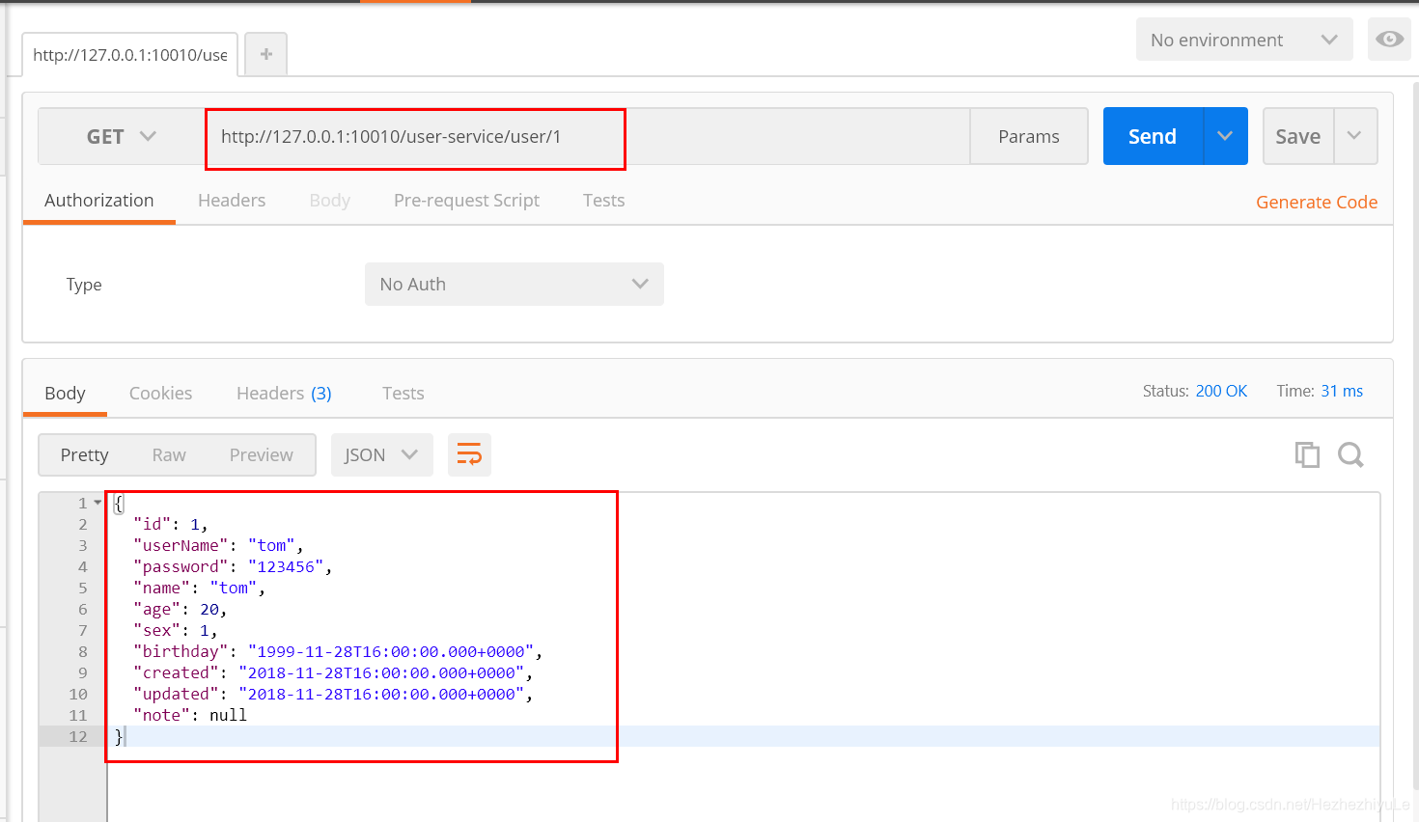The image size is (1419, 822).
Task: Open the response Tests tab
Action: (x=403, y=393)
